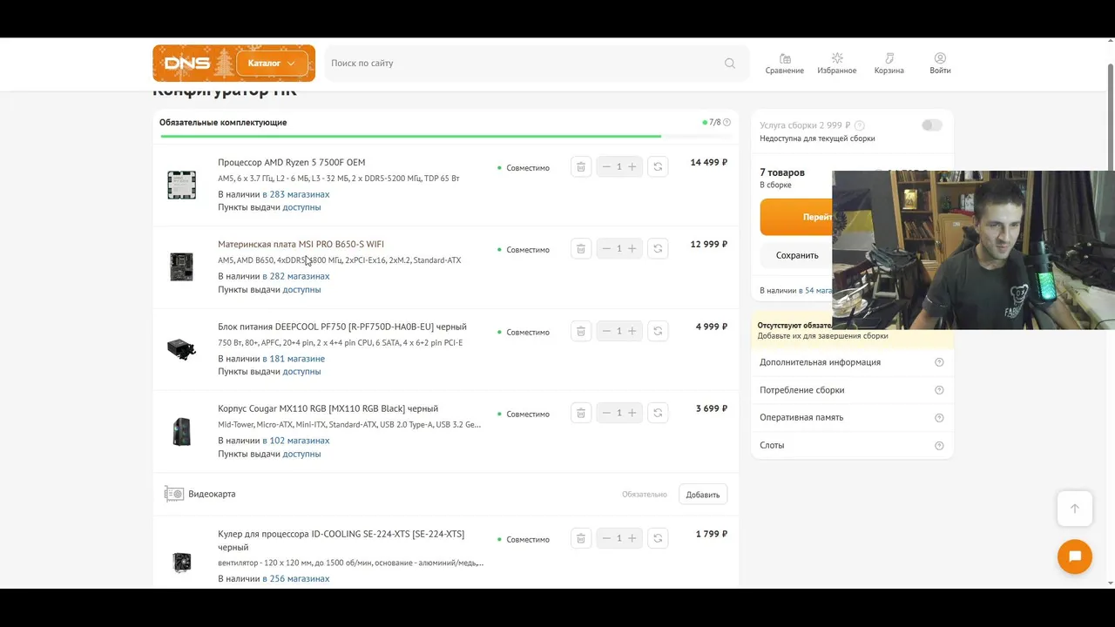Click the DEEPCOOL power supply thumbnail

point(181,349)
